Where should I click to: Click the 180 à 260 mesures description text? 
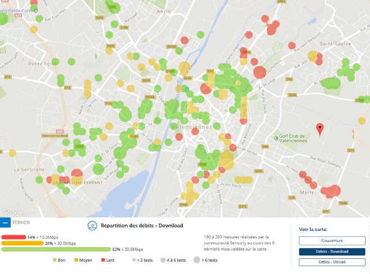click(x=239, y=243)
